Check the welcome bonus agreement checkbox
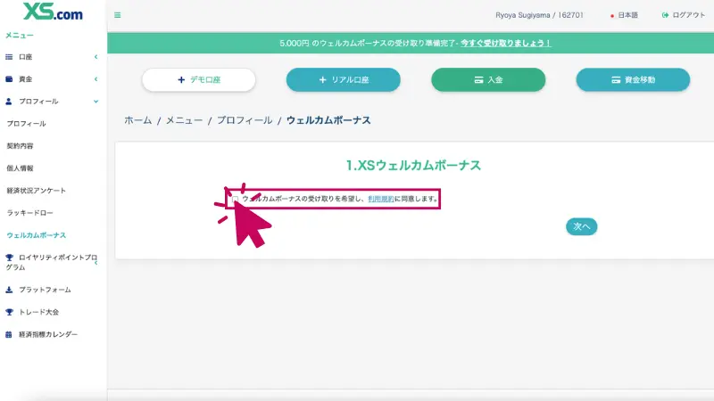The width and height of the screenshot is (714, 401). tap(235, 199)
